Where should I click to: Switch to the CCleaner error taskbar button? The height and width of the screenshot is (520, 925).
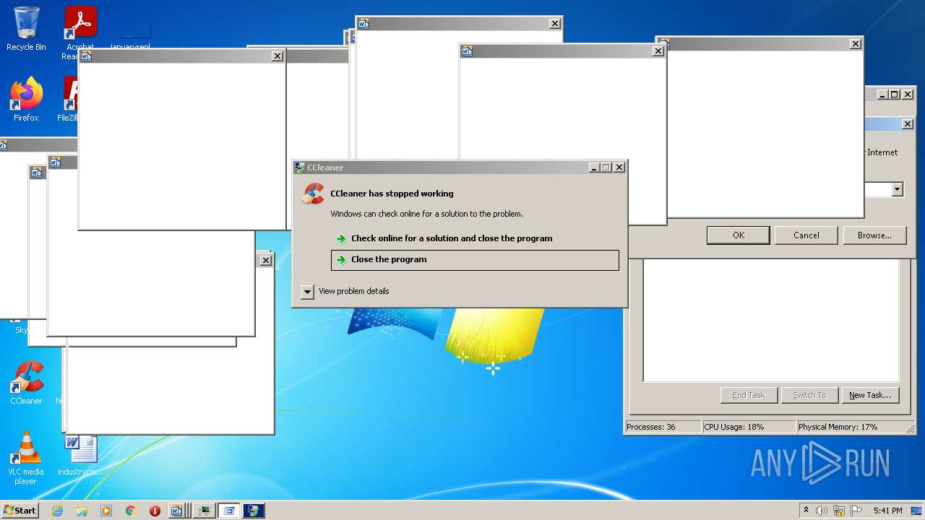[x=254, y=511]
